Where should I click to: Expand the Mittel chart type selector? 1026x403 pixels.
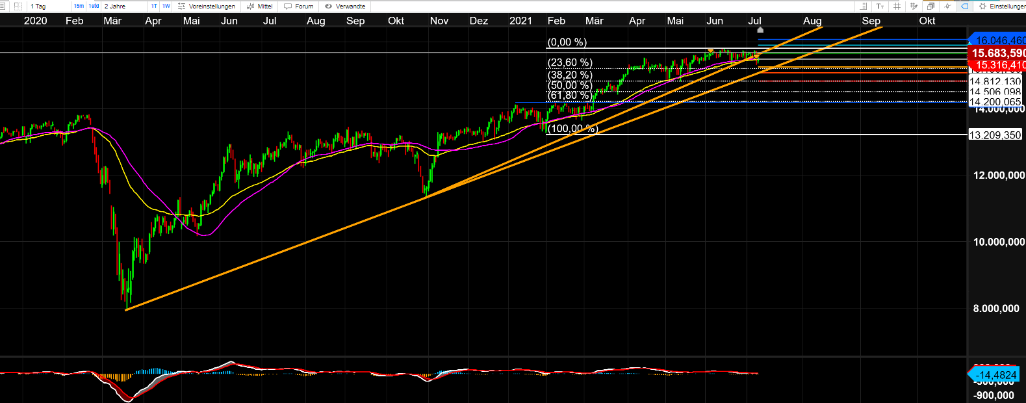pyautogui.click(x=260, y=6)
